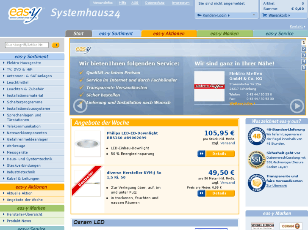Open Angebote der Woche in the sidebar
This screenshot has width=308, height=230.
point(32,200)
